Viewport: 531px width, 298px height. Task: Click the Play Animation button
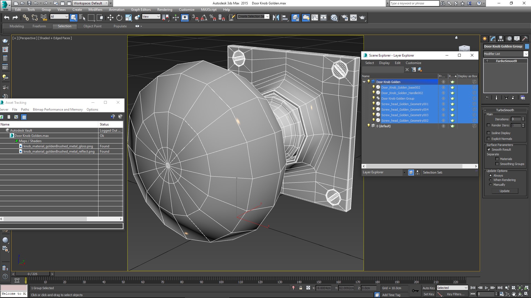pyautogui.click(x=486, y=288)
